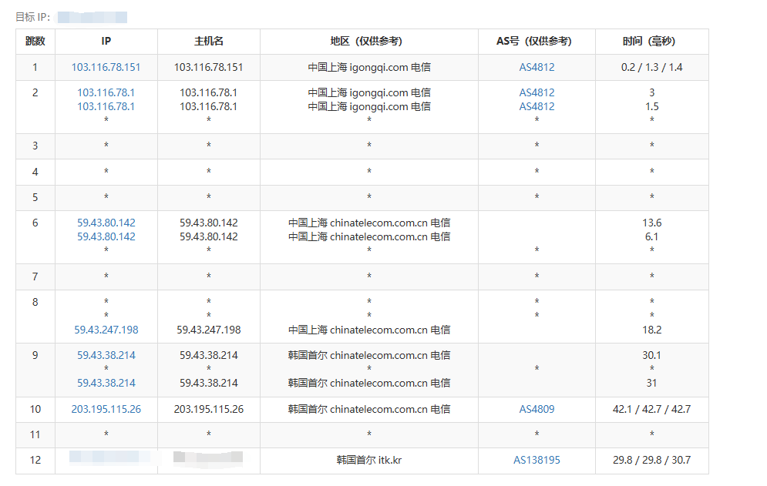The width and height of the screenshot is (767, 486).
Task: Click the first AS4812 link in hop 2
Action: coord(537,92)
